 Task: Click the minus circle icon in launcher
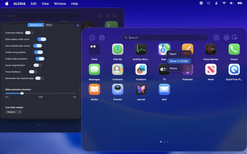coord(92,38)
